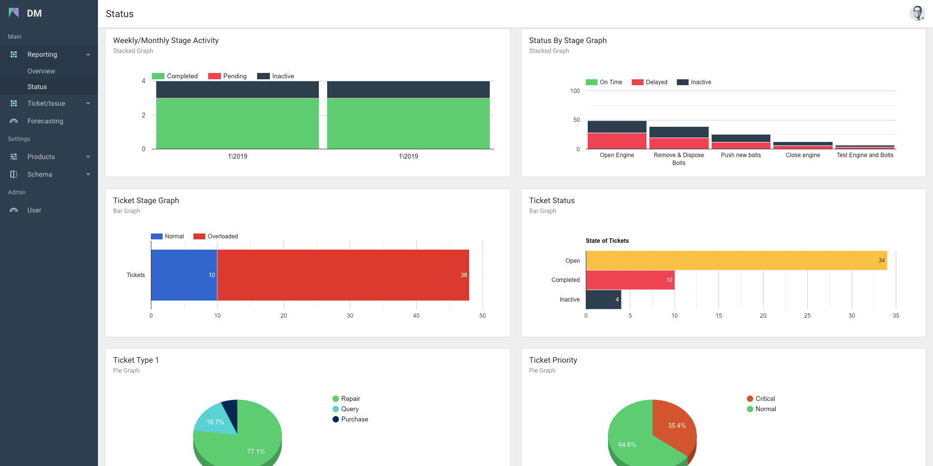Collapse the Reporting section chevron

(x=88, y=54)
